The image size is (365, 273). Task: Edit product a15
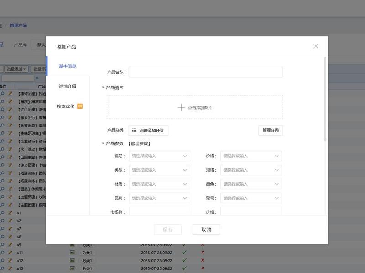[x=10, y=268]
